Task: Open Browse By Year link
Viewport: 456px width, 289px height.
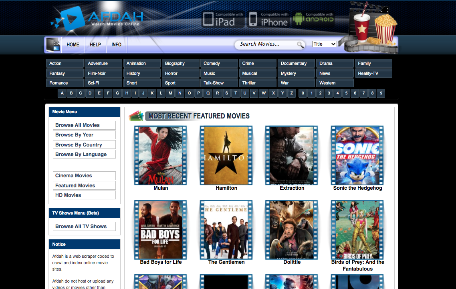Action: click(84, 135)
